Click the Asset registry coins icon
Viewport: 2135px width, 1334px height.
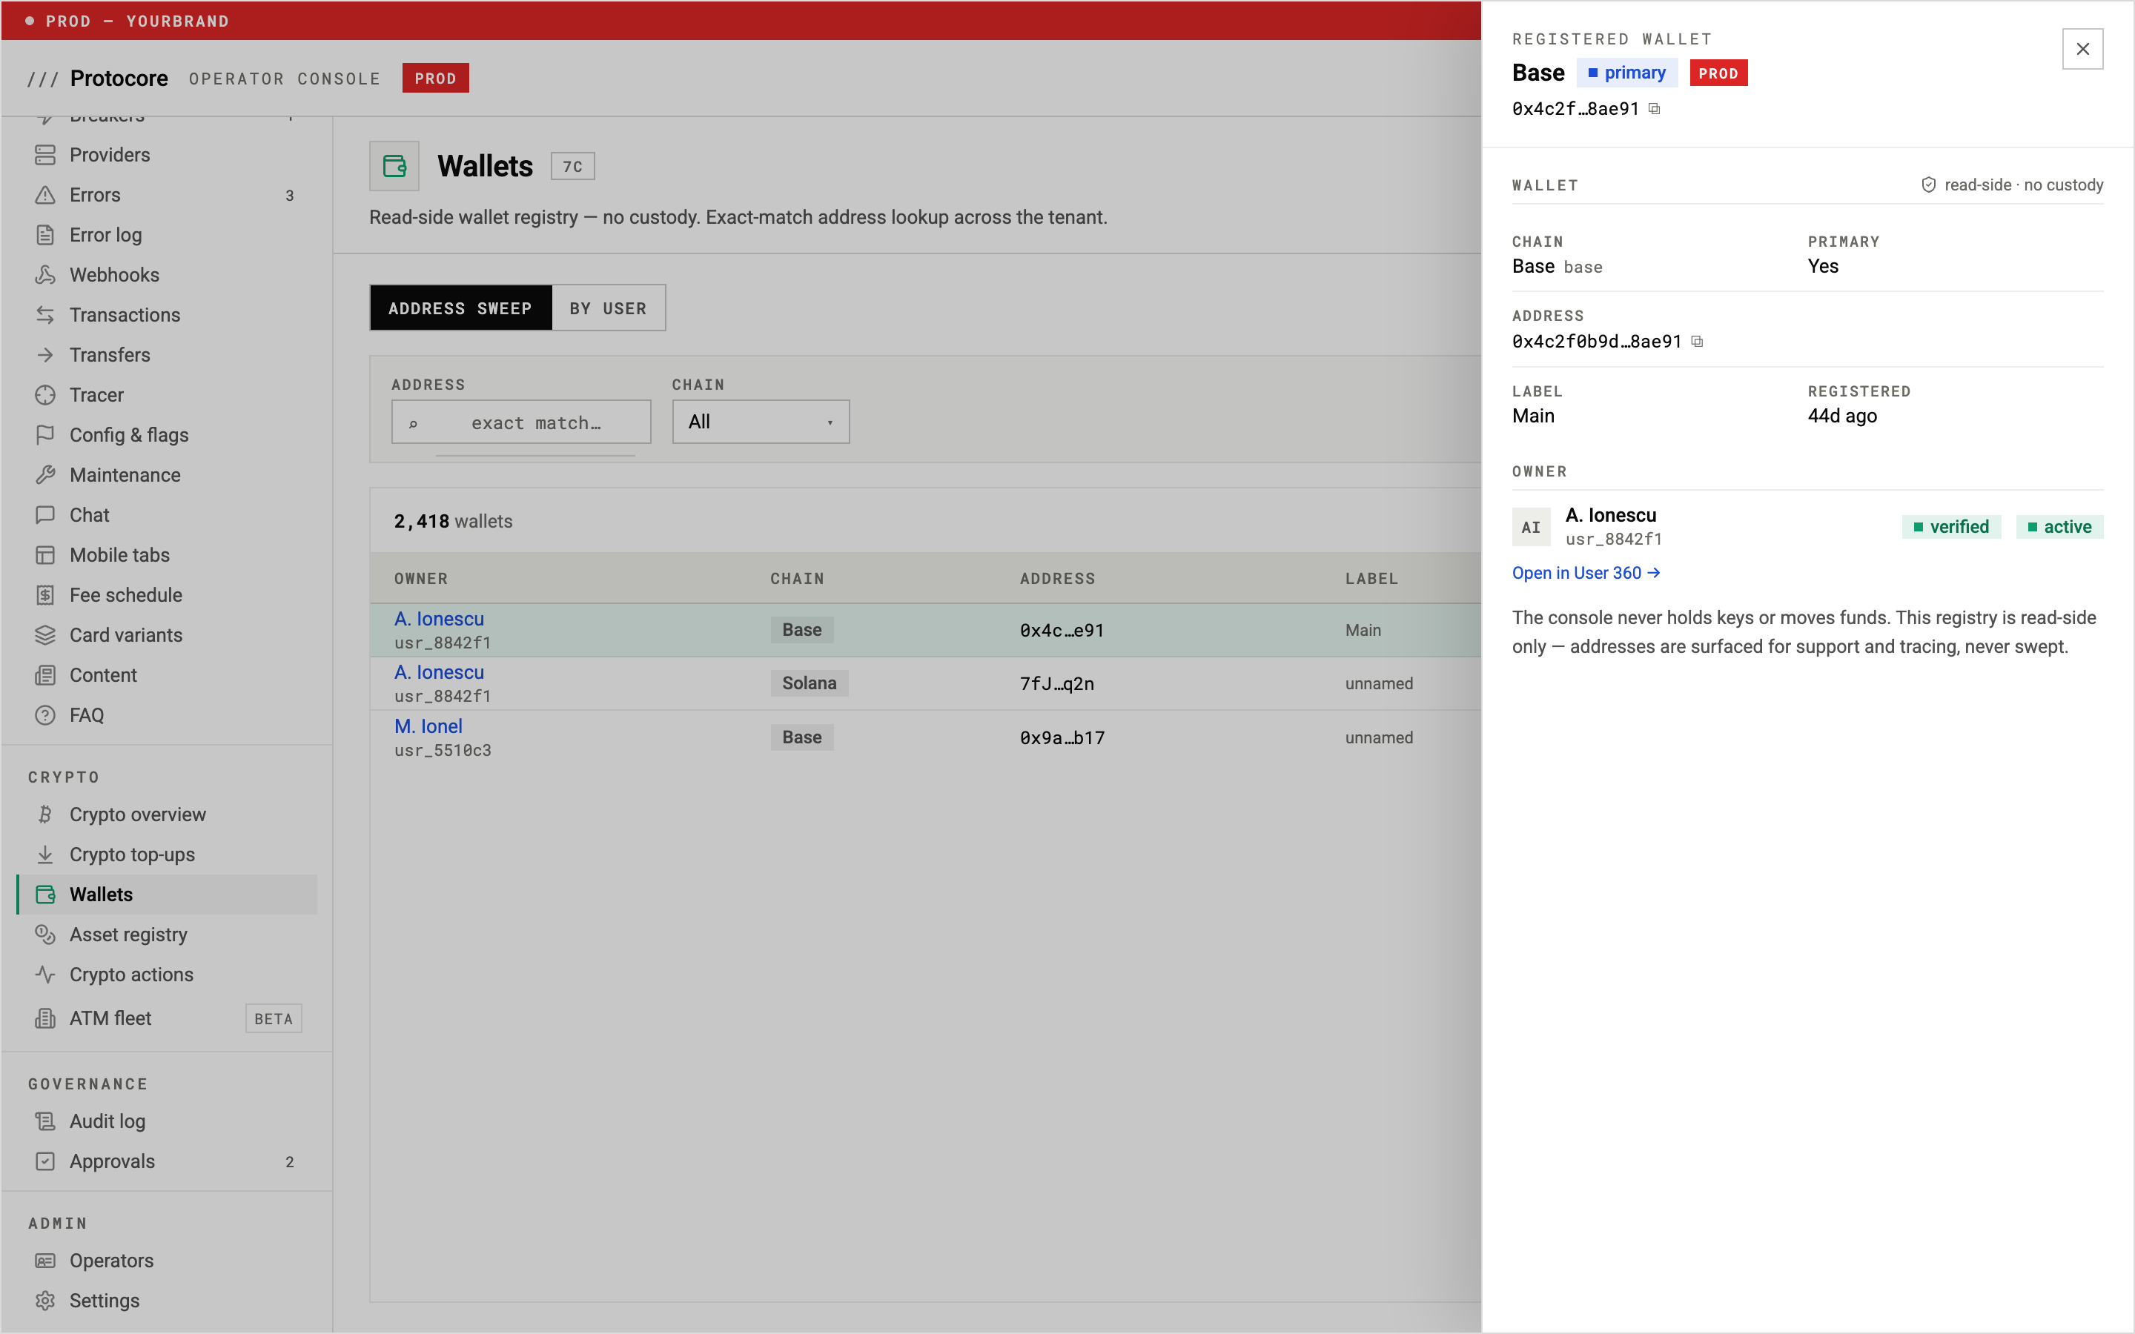pos(45,935)
